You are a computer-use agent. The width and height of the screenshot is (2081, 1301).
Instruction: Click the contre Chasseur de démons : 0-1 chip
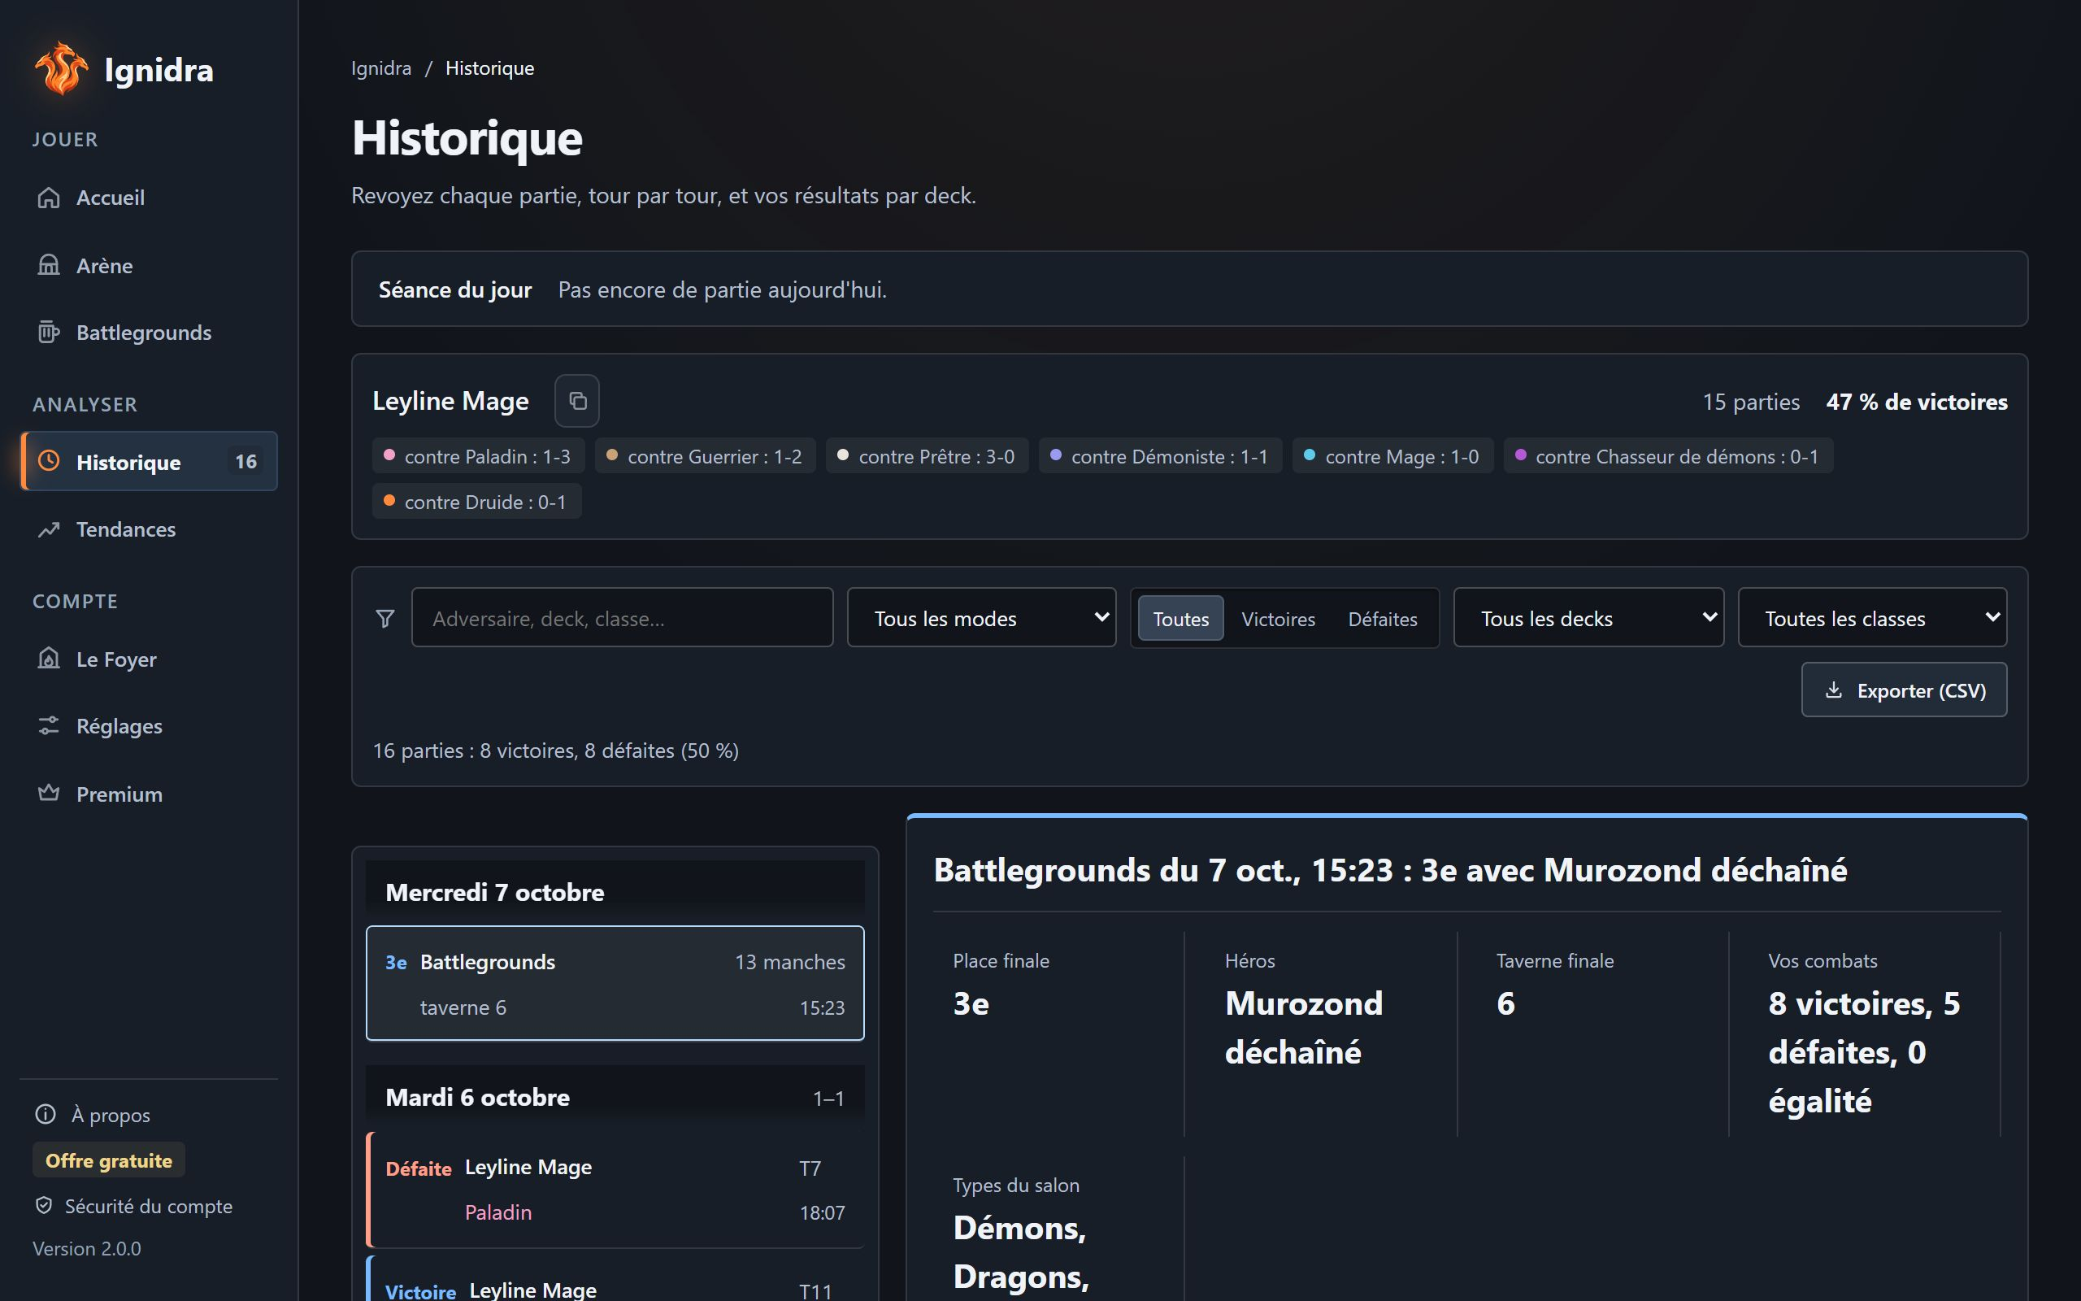click(x=1667, y=456)
